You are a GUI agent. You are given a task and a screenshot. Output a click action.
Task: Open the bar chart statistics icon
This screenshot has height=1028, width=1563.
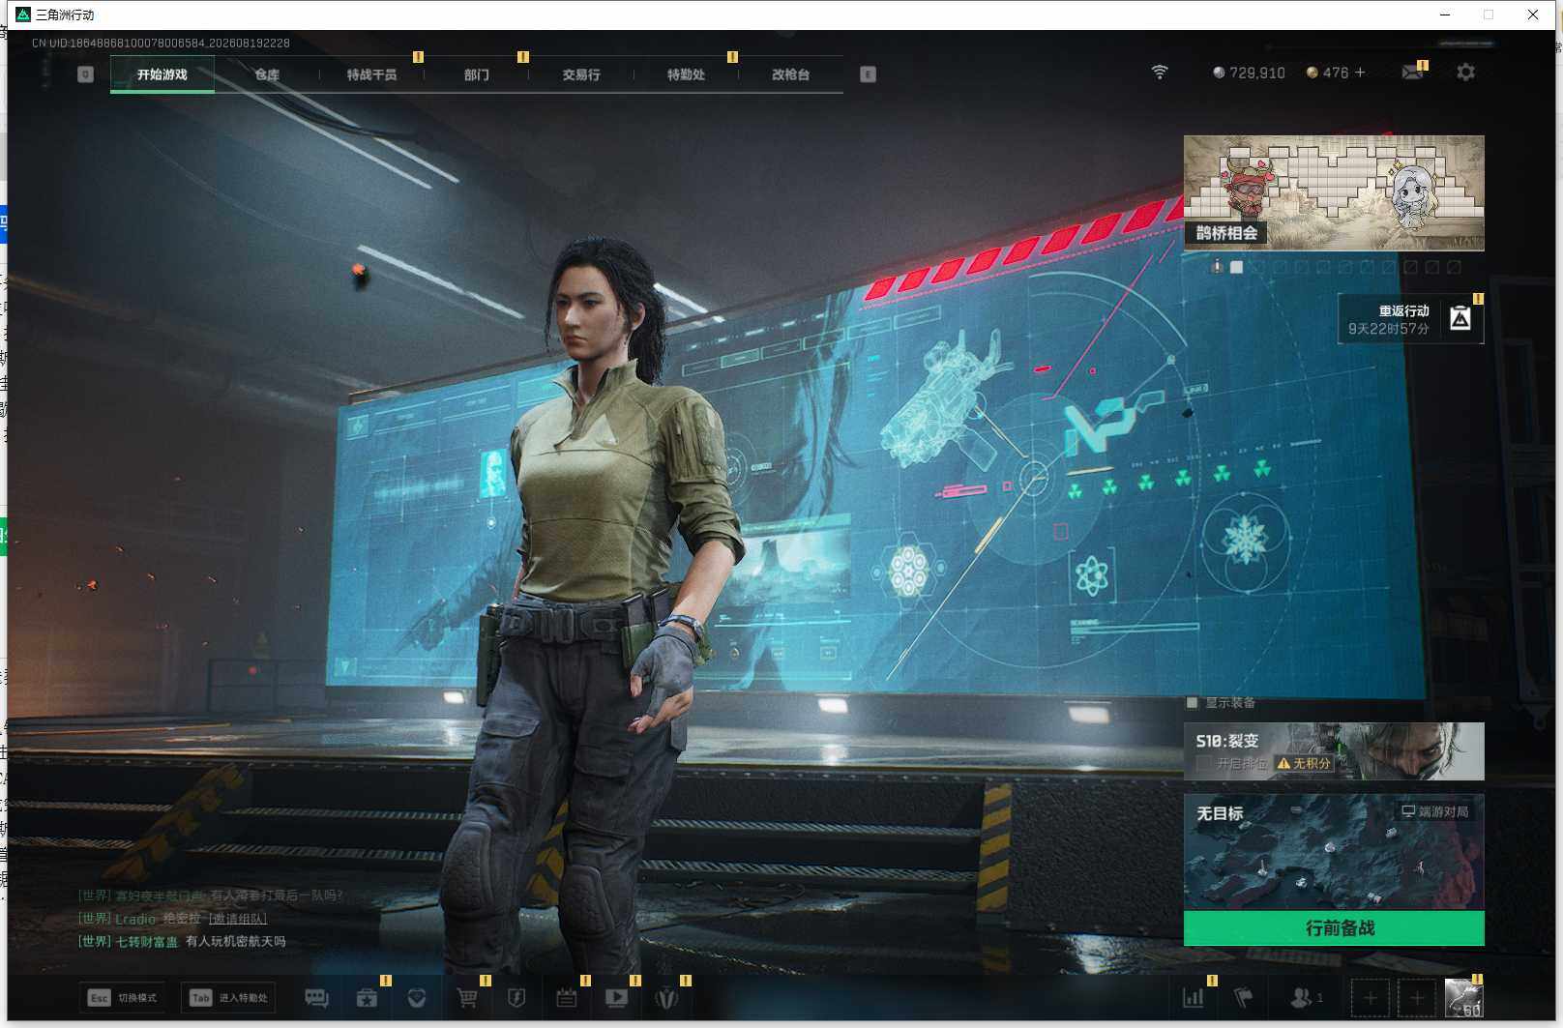click(x=1194, y=997)
